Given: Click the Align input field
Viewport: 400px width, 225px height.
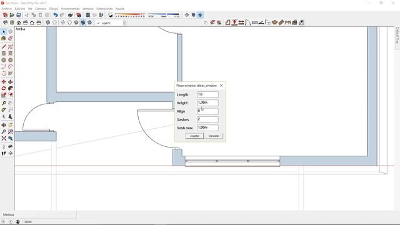Looking at the screenshot, I should pos(207,111).
